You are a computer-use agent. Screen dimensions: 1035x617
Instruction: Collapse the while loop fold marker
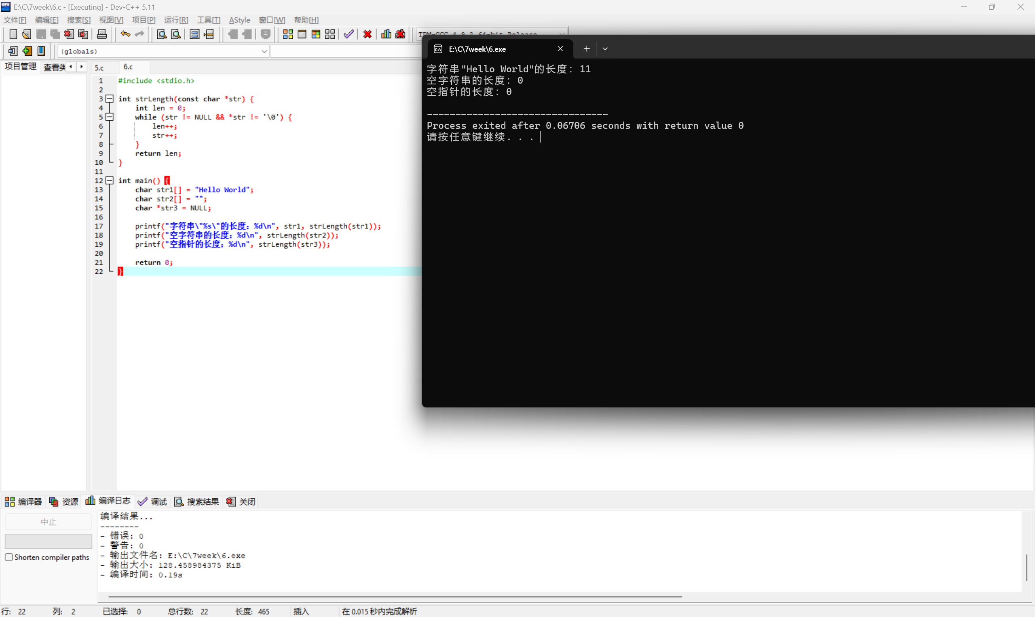coord(110,117)
